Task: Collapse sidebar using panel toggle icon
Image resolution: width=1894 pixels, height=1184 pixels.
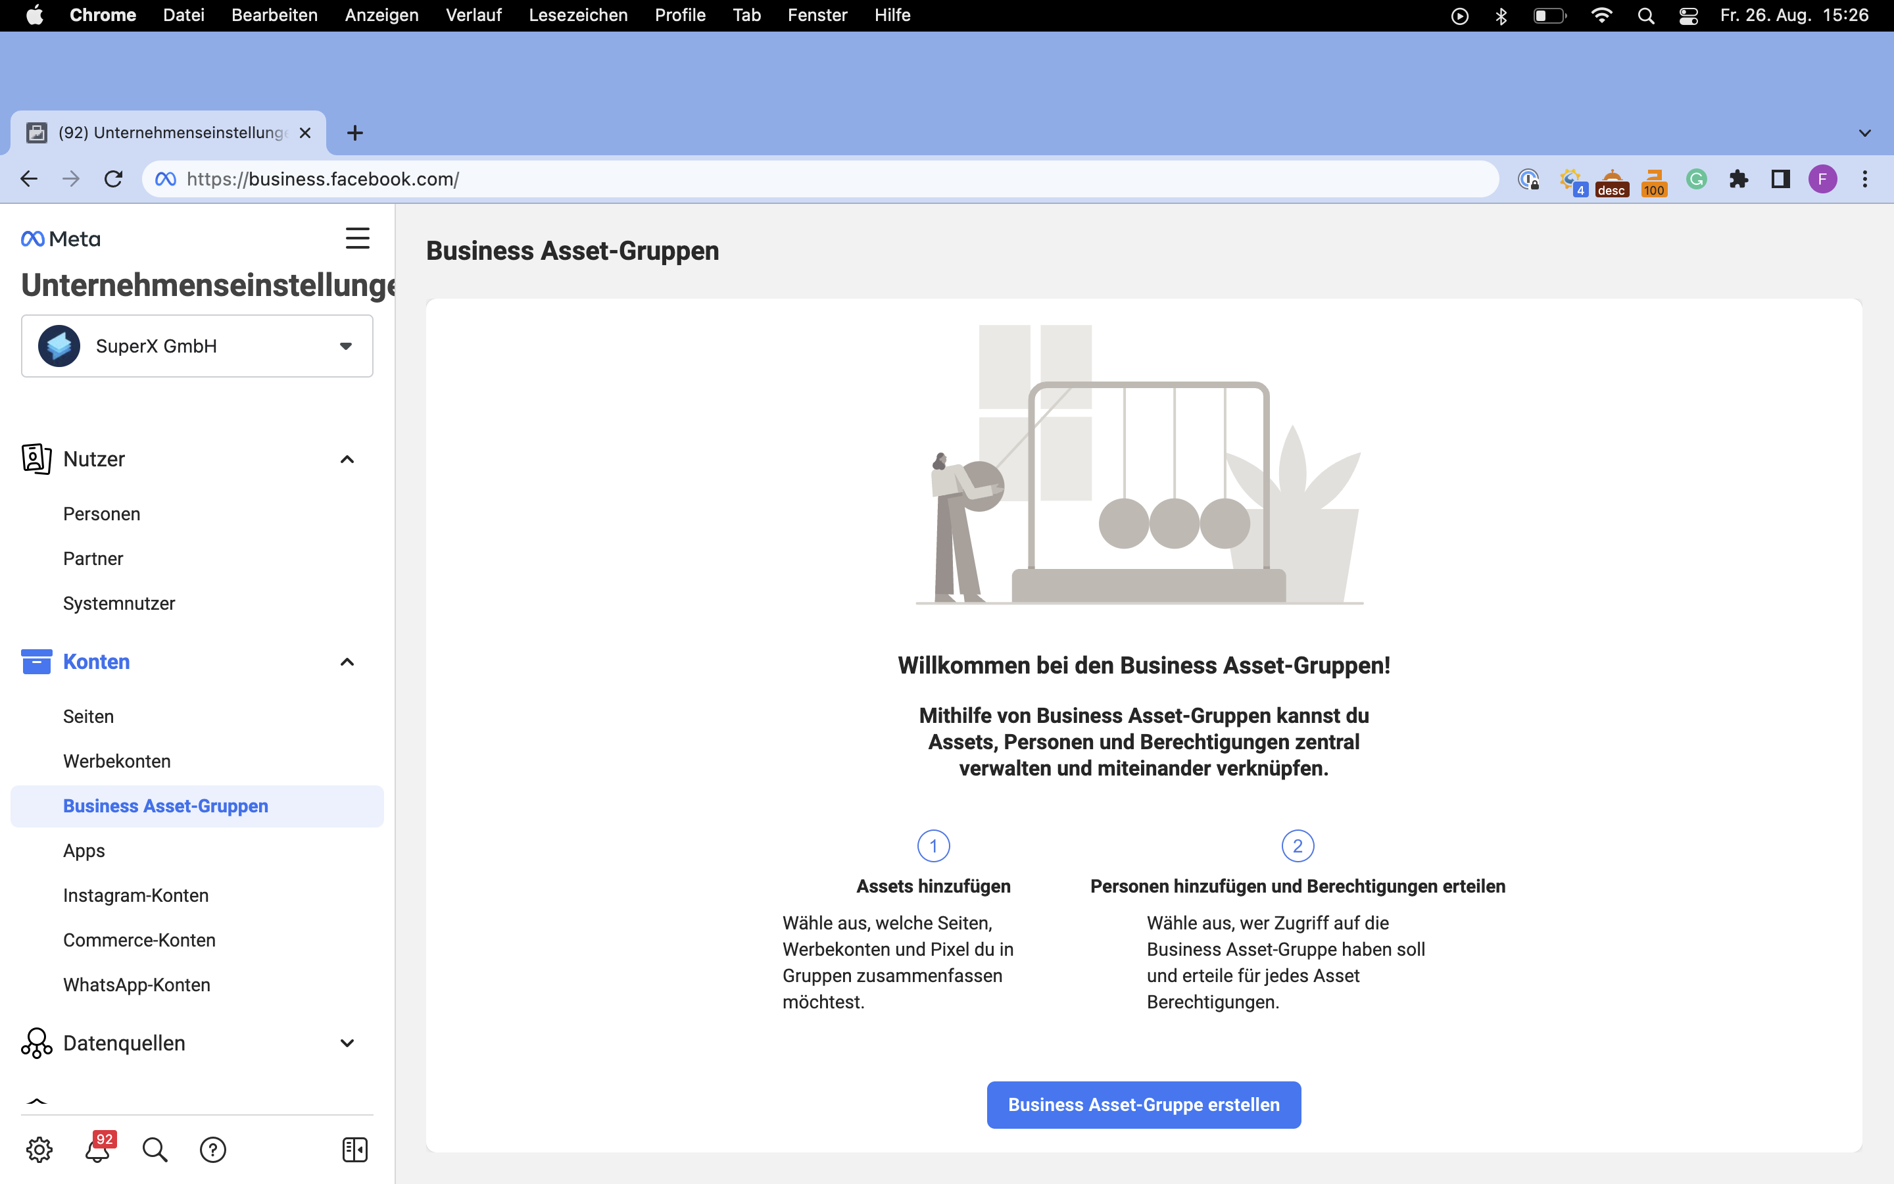Action: [x=354, y=1150]
